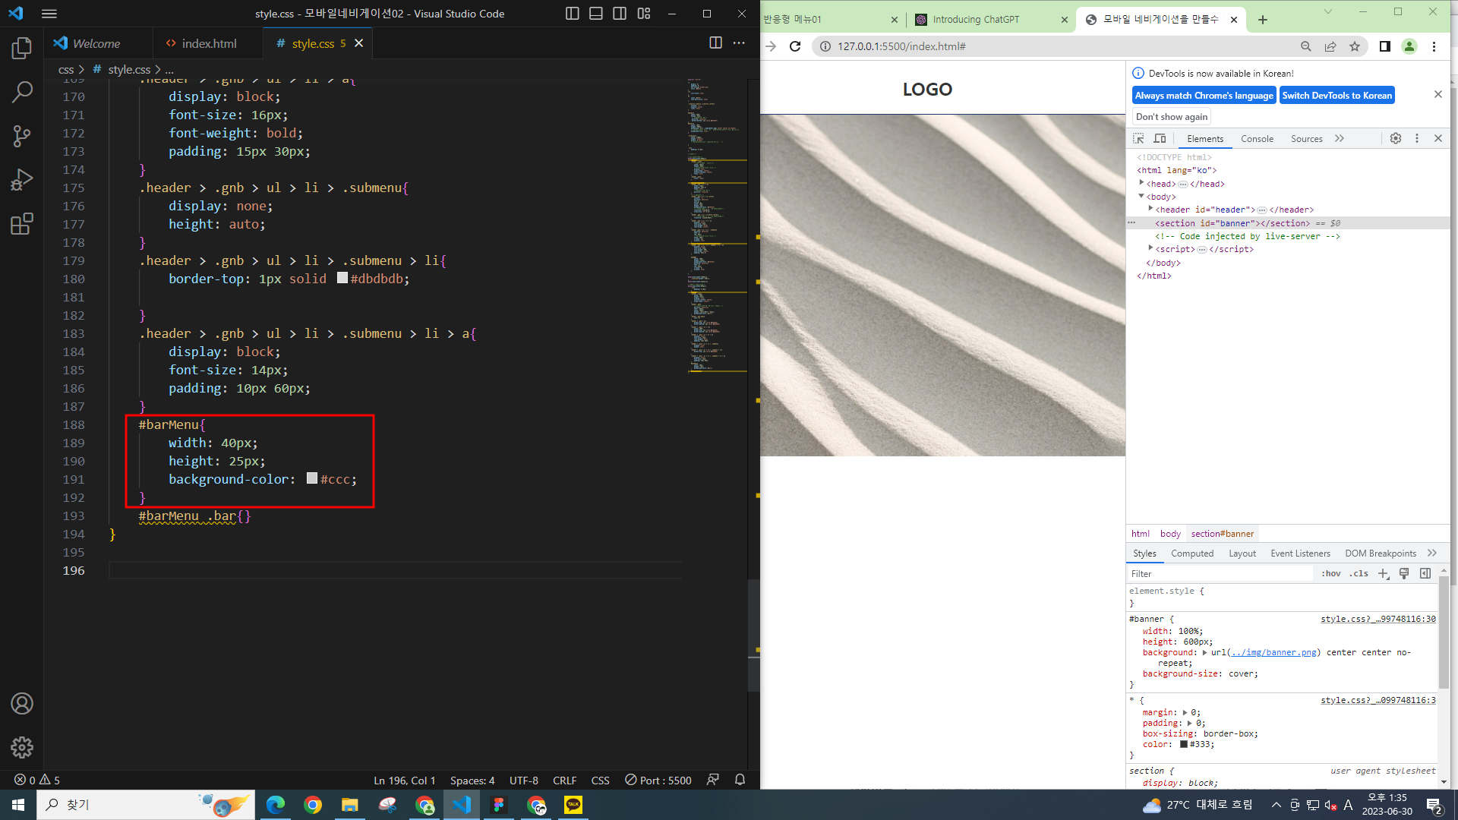Click Switch DevTools to Korean button
The width and height of the screenshot is (1458, 820).
1336,96
